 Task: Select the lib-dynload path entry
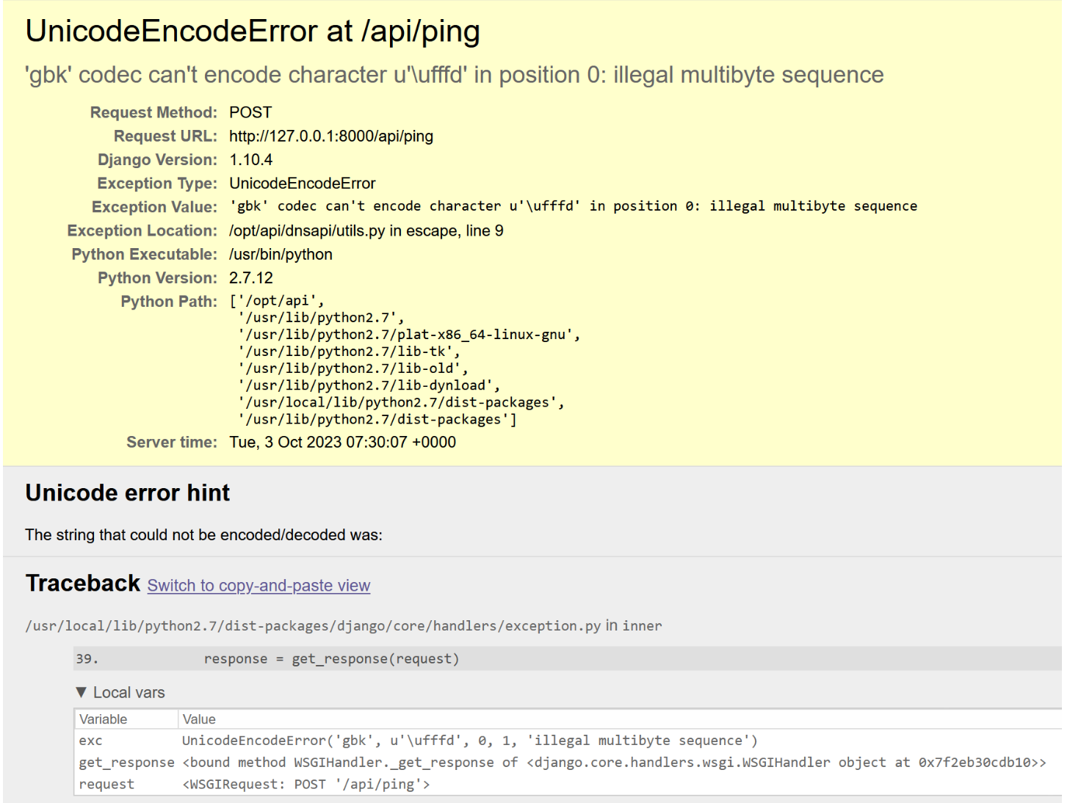[369, 385]
